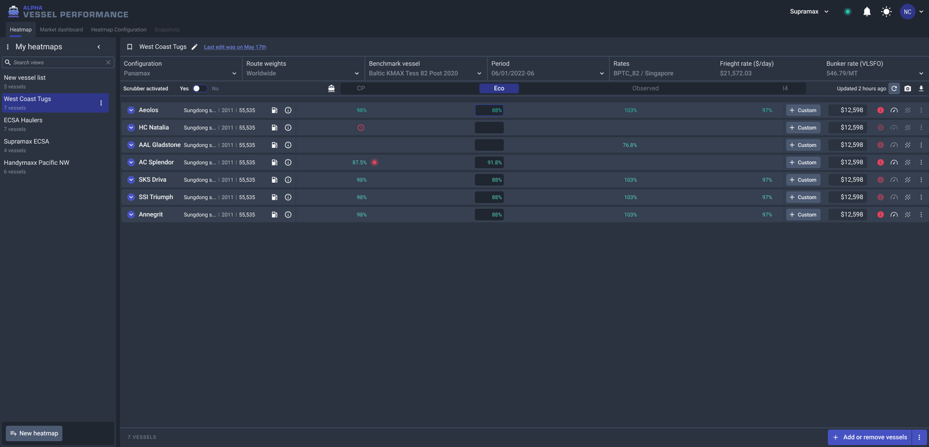Open the more options menu for SSI Triumph

point(921,197)
